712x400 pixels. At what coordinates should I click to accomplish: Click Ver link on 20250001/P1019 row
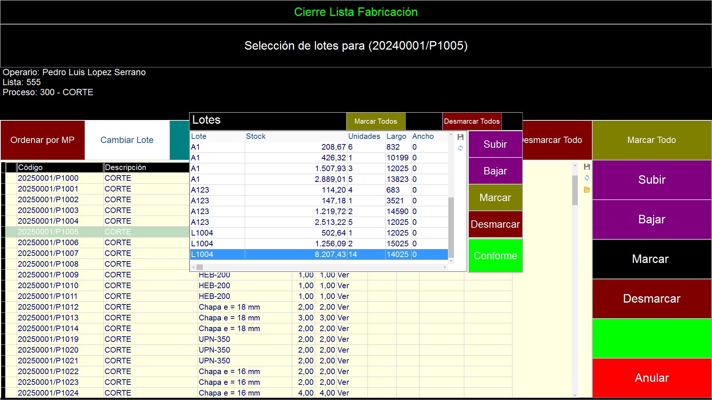coord(343,339)
